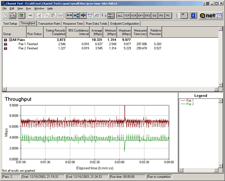Click the NetIQ logo button
Image resolution: width=225 pixels, height=181 pixels.
tap(211, 16)
